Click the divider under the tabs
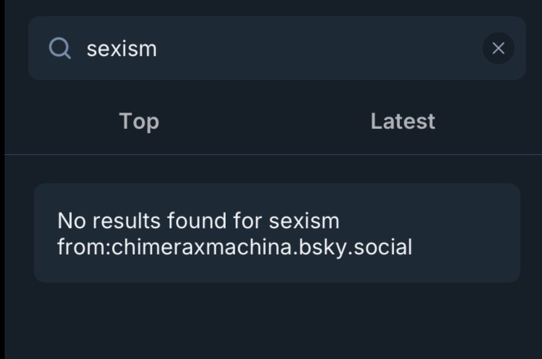The image size is (542, 359). tap(271, 155)
